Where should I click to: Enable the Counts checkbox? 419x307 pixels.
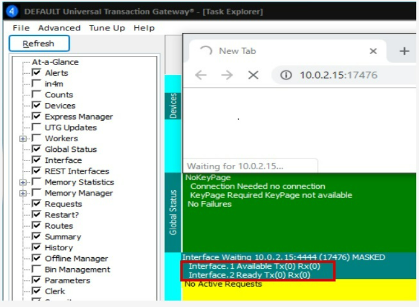click(x=36, y=94)
